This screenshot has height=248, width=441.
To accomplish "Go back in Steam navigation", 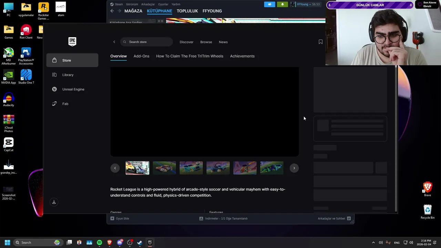I will [x=112, y=11].
